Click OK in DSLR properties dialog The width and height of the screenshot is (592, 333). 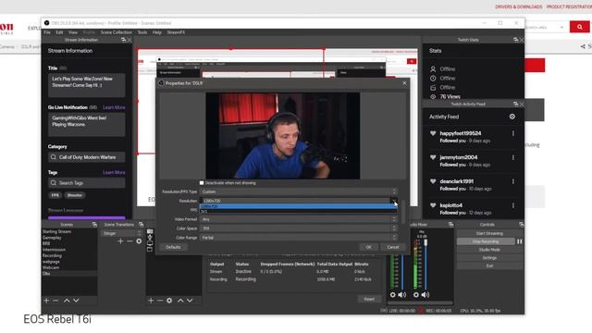369,247
